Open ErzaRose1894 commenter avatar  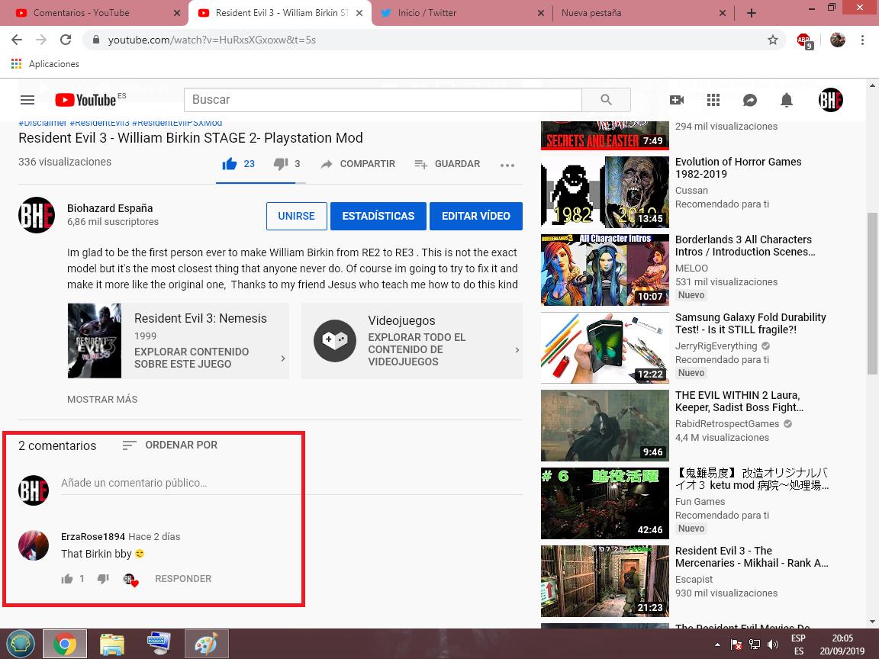34,545
